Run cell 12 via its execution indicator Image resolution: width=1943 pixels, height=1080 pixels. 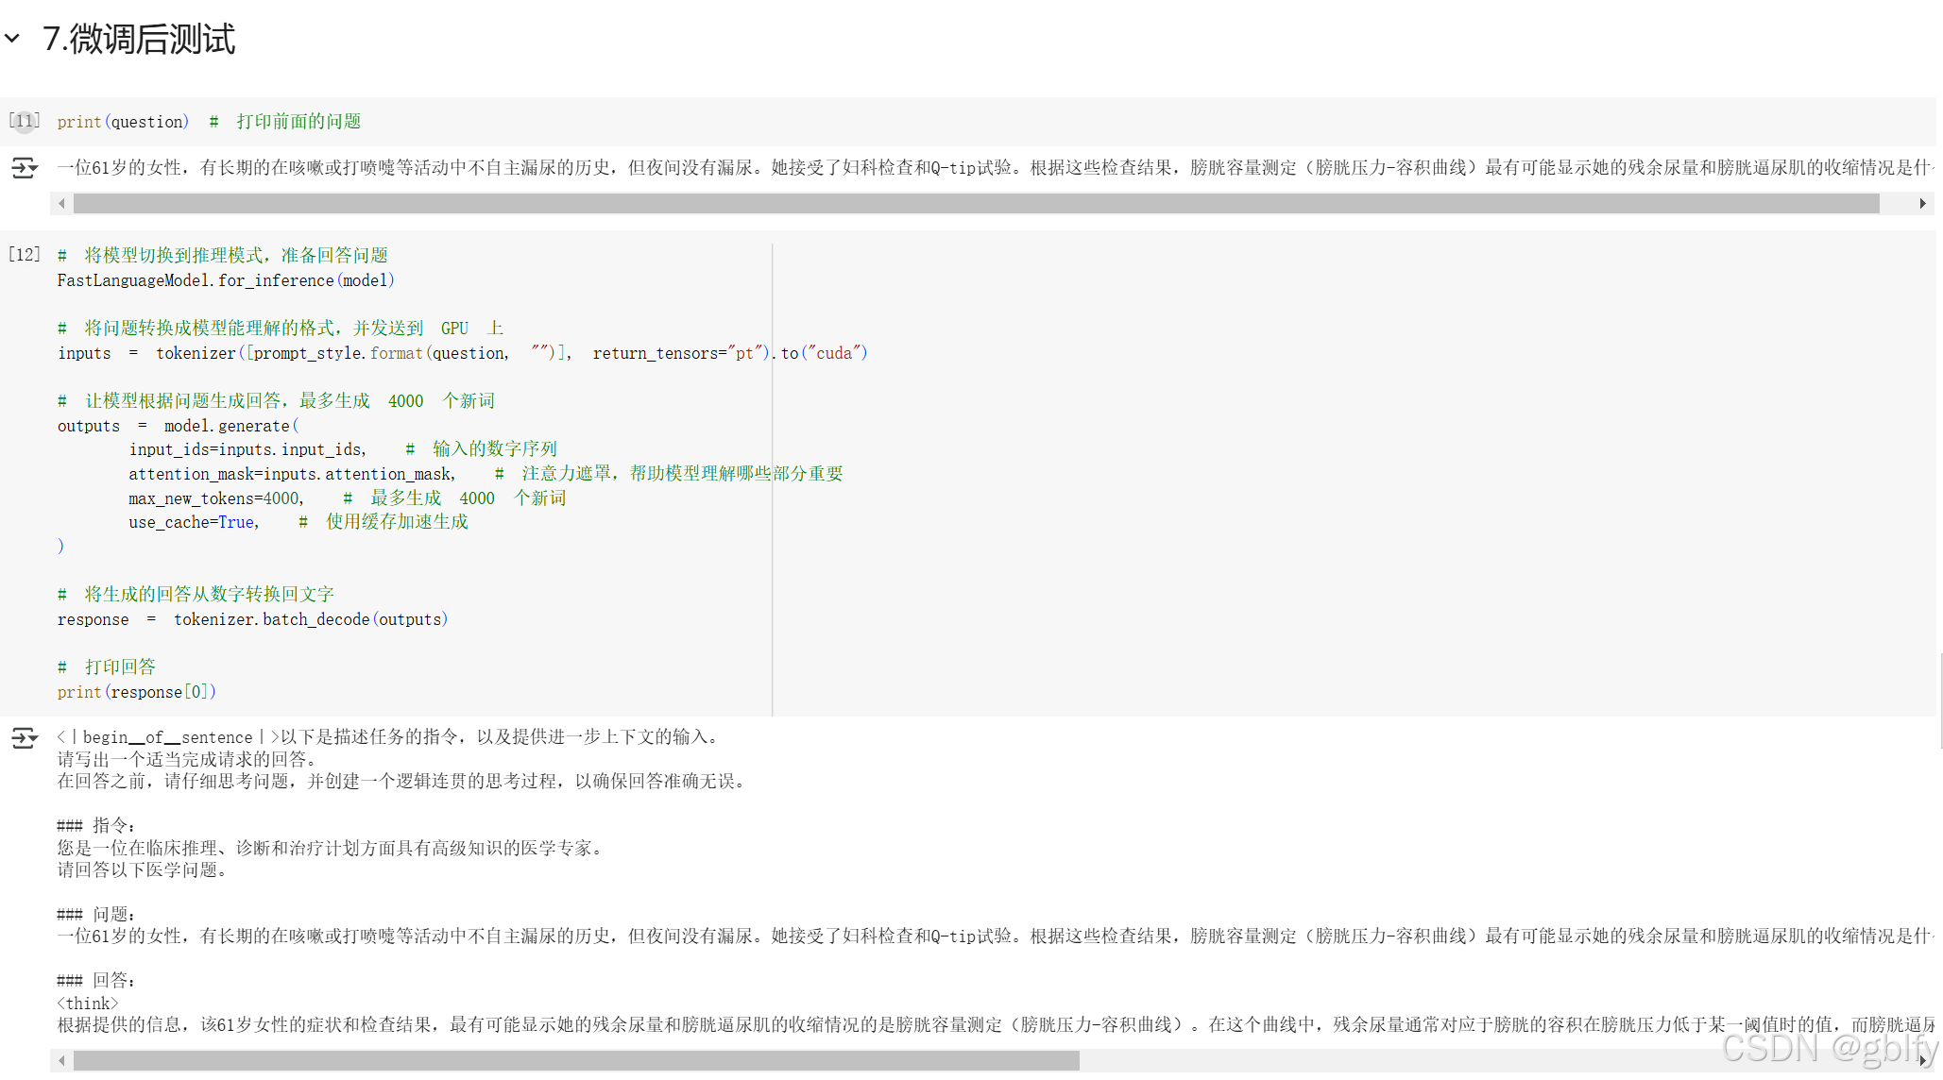(25, 255)
